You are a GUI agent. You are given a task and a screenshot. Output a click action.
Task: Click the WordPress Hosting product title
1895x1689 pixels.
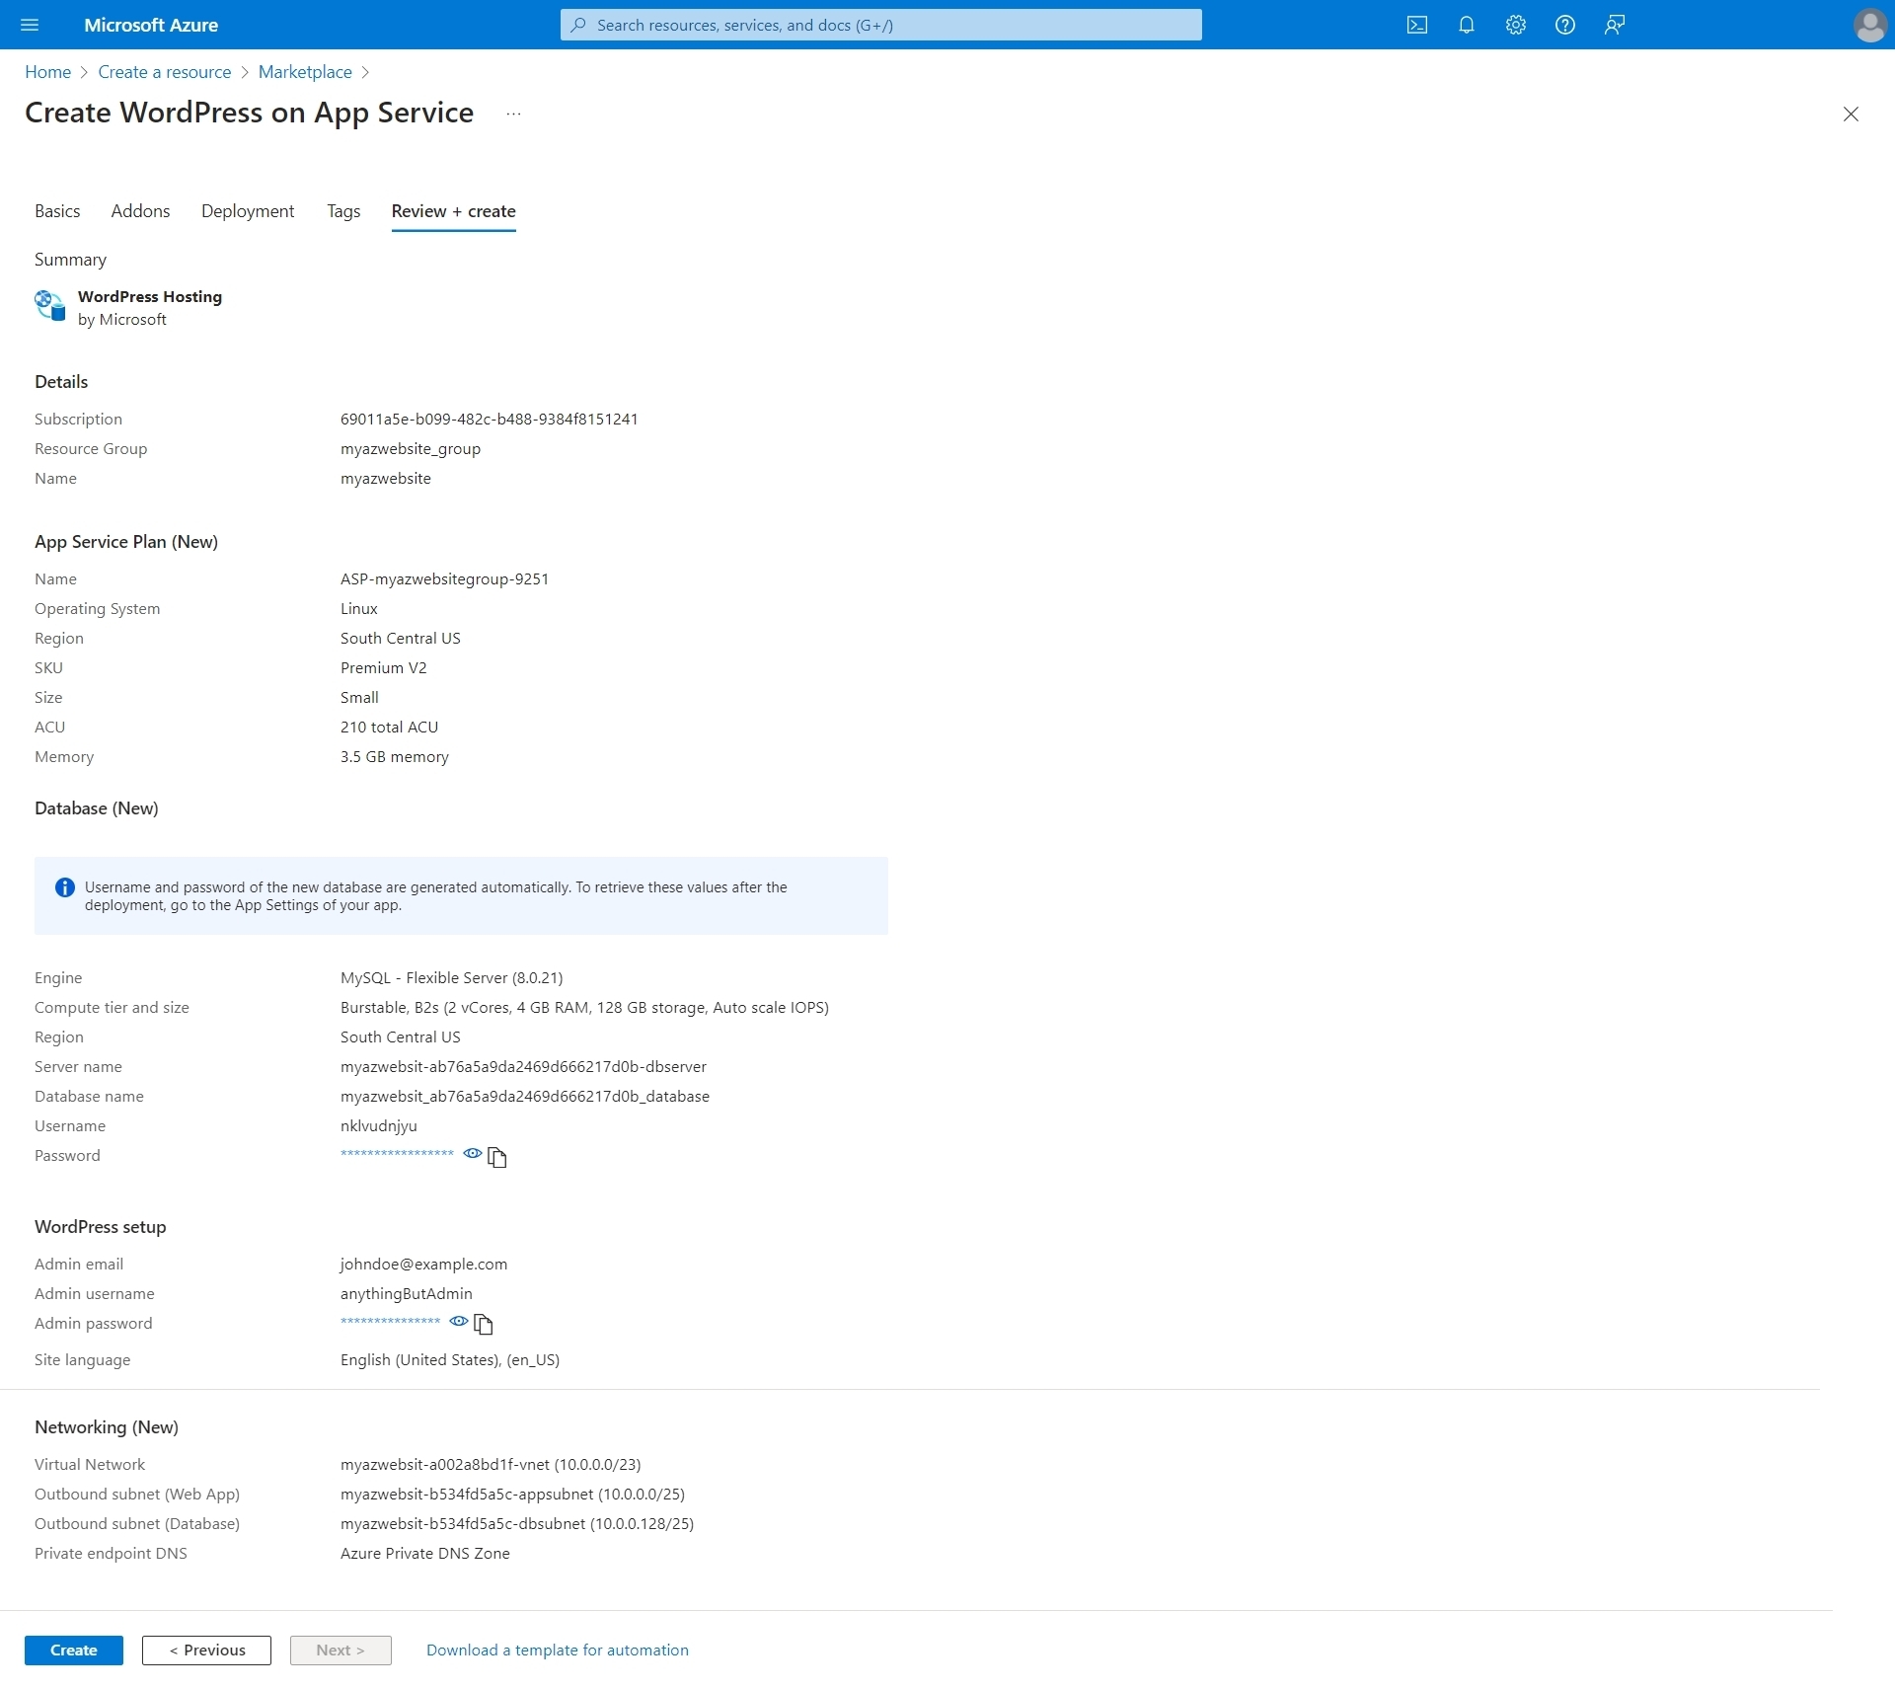click(x=150, y=297)
